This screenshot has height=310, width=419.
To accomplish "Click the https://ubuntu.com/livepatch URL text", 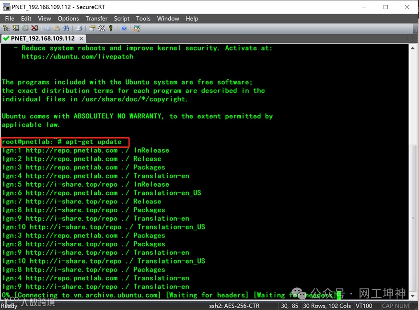I will (x=78, y=57).
